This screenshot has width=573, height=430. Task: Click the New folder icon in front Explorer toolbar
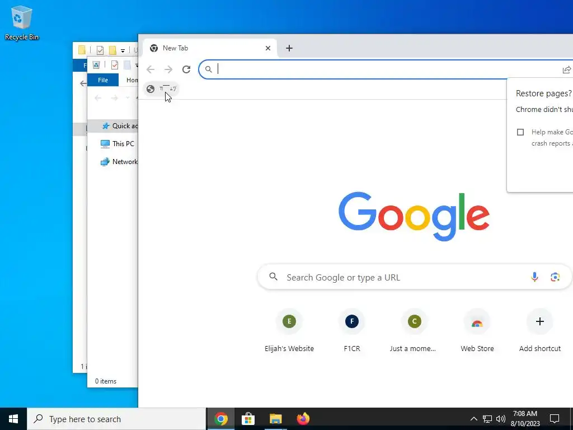[x=127, y=65]
